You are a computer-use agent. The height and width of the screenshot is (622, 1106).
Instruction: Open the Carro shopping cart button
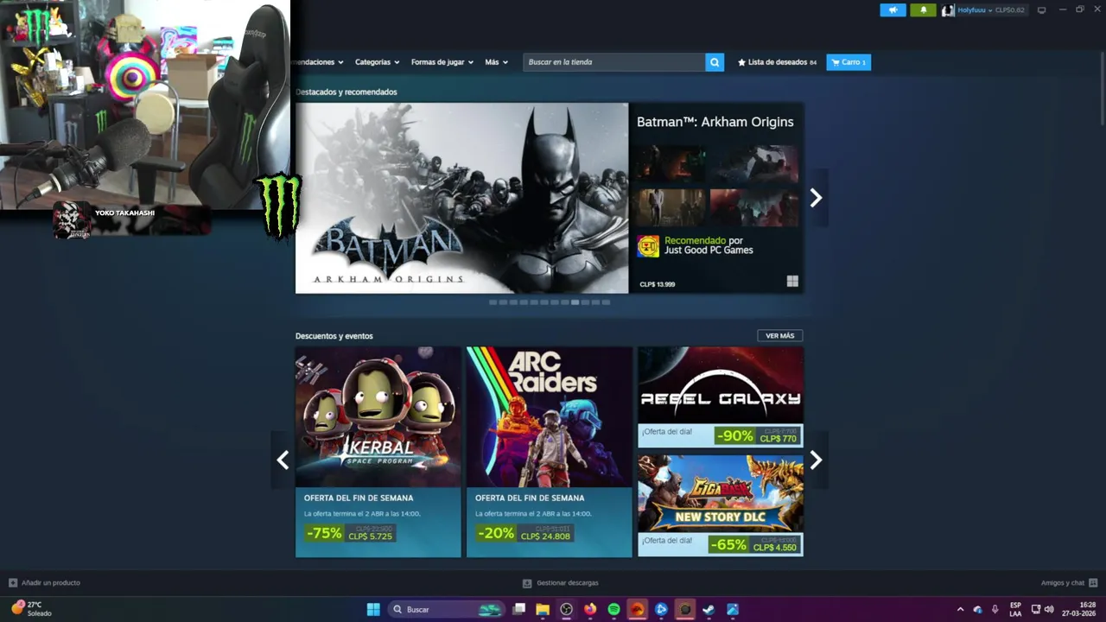(849, 62)
